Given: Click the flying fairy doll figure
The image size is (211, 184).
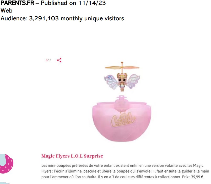Looking at the screenshot, I should tap(122, 77).
